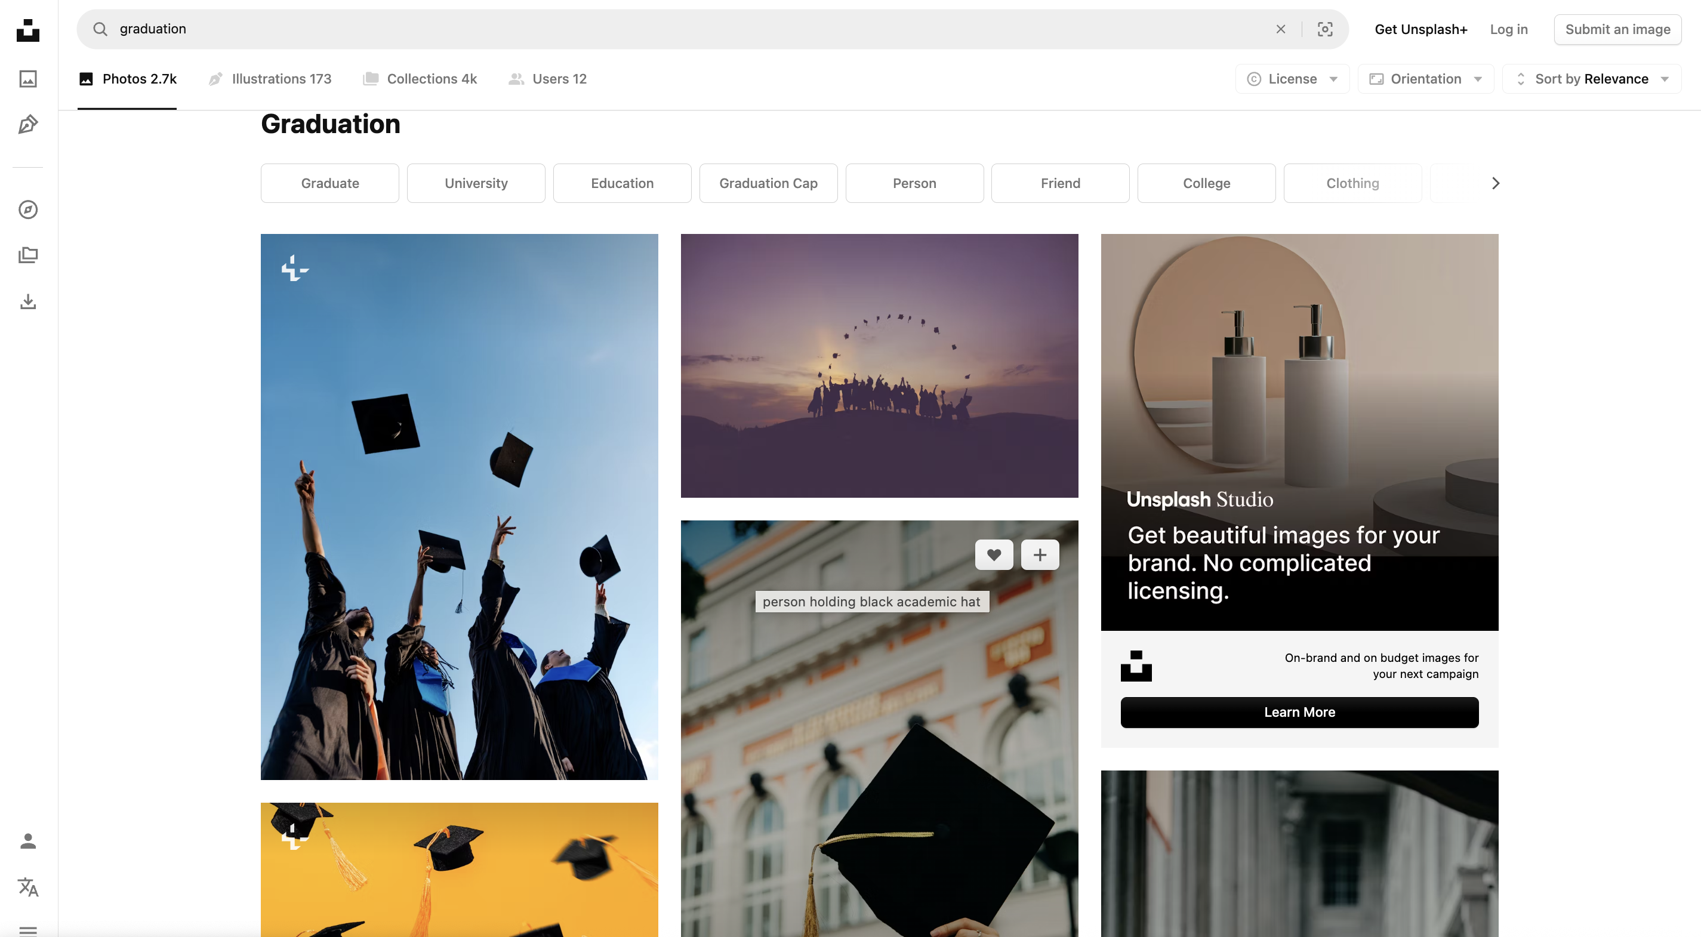Viewport: 1701px width, 937px height.
Task: Open the Illustrations pen icon in sidebar
Action: [27, 124]
